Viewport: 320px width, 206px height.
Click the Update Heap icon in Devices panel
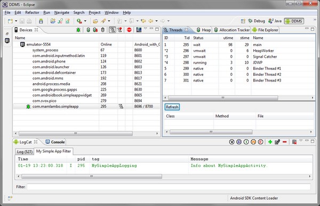click(x=88, y=30)
